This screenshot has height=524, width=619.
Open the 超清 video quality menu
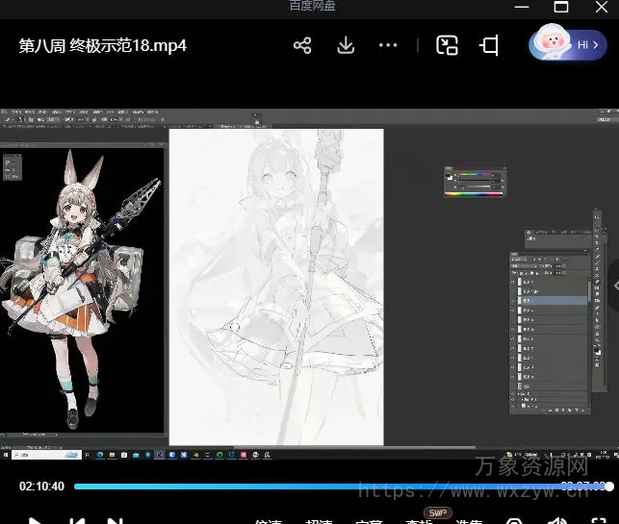(319, 522)
